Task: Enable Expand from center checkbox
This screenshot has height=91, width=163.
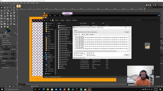Action: point(1,44)
